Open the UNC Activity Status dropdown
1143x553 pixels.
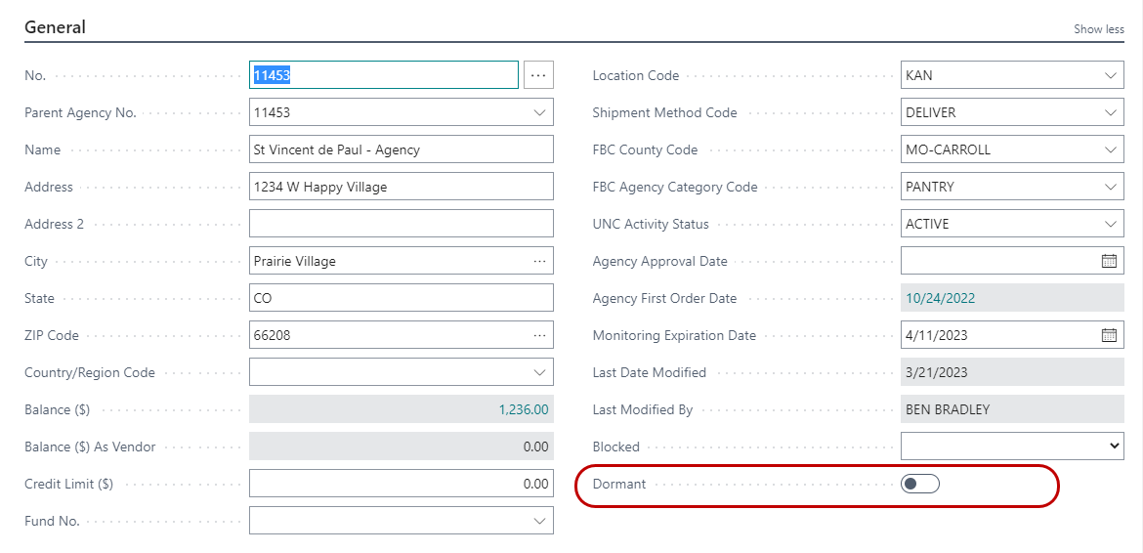coord(1110,224)
